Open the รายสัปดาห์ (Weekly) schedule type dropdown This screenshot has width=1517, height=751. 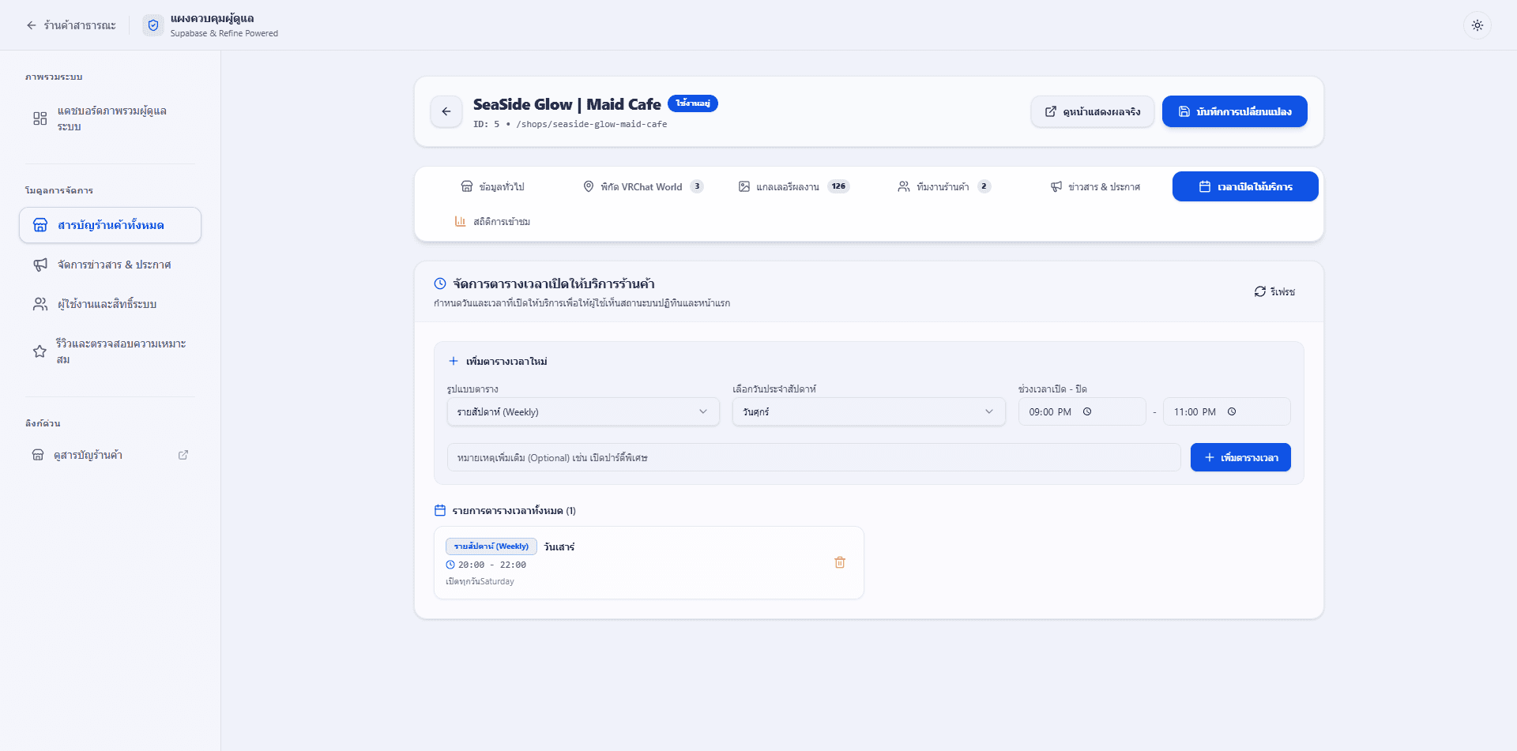click(x=583, y=411)
